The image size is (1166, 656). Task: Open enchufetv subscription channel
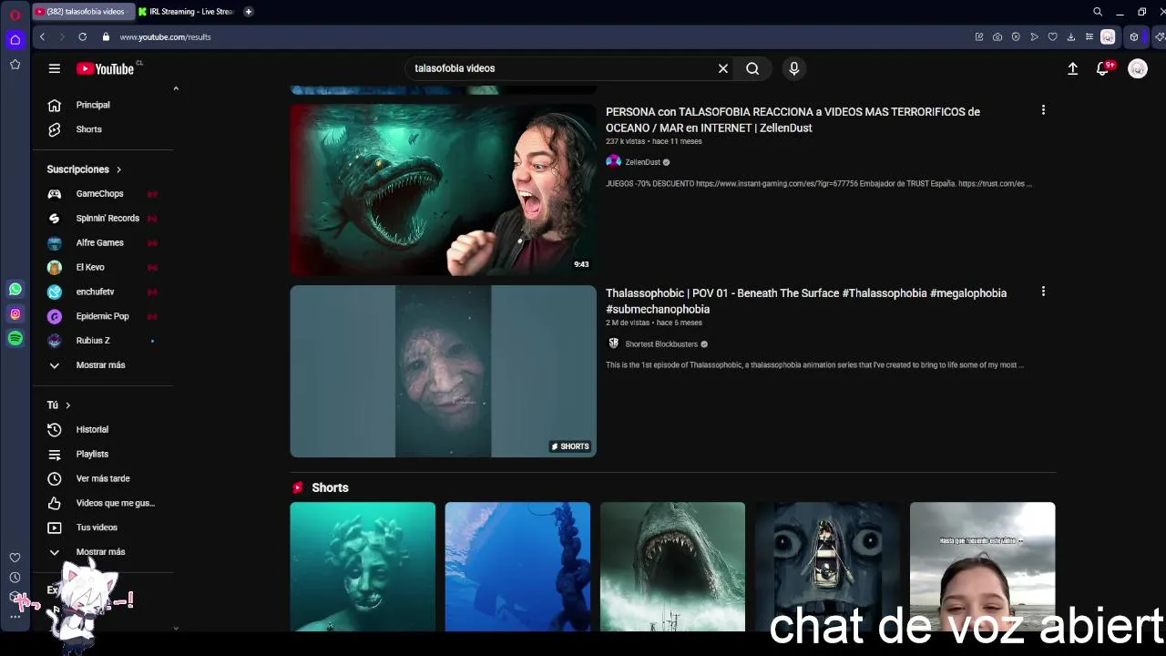(95, 292)
